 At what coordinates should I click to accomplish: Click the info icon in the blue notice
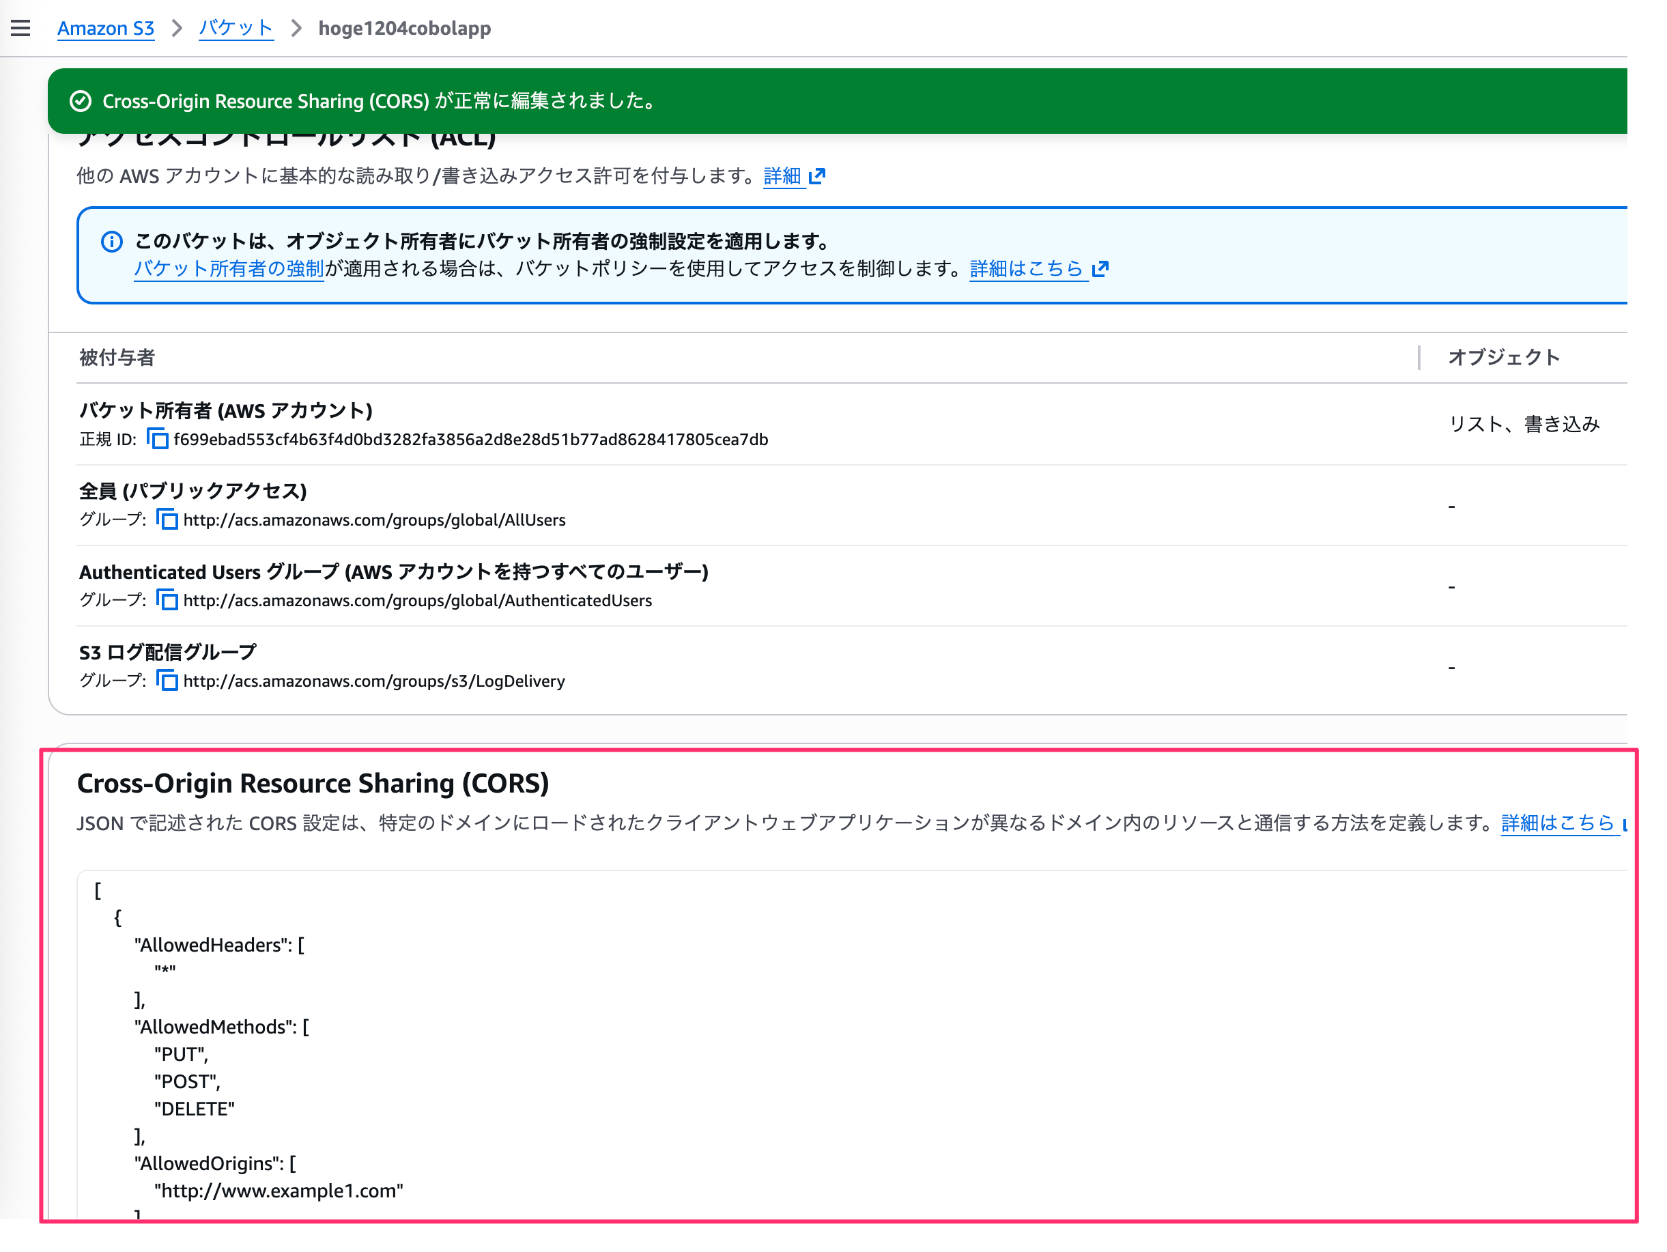tap(111, 241)
